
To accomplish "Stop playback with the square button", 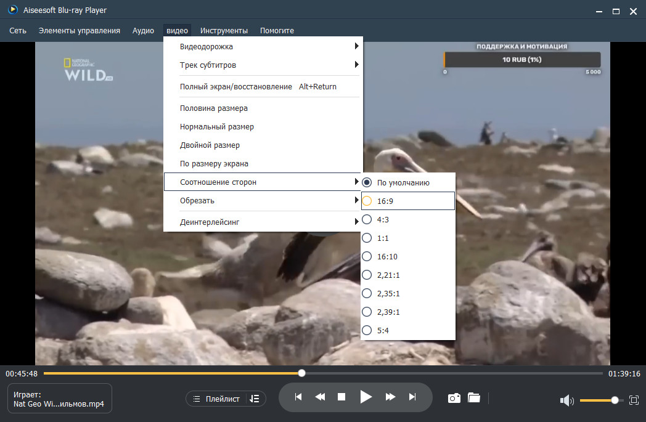I will tap(341, 397).
